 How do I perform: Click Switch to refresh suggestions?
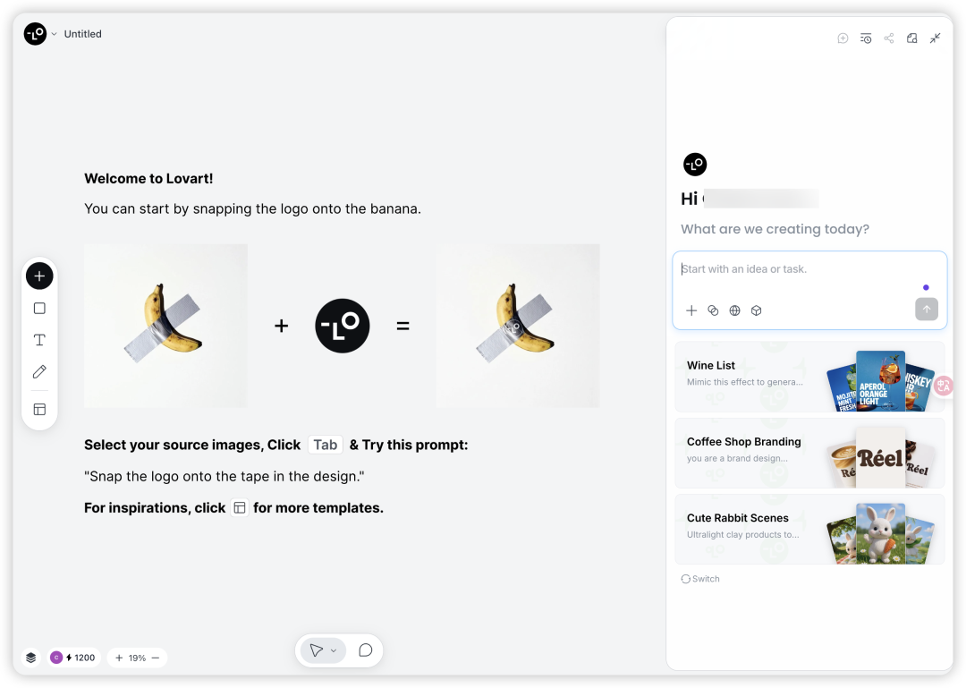(x=700, y=579)
